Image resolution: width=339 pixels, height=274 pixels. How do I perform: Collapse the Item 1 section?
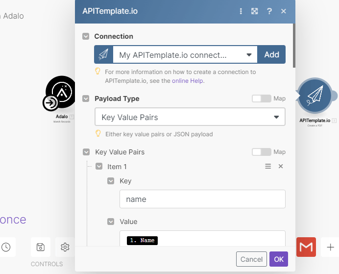(99, 166)
